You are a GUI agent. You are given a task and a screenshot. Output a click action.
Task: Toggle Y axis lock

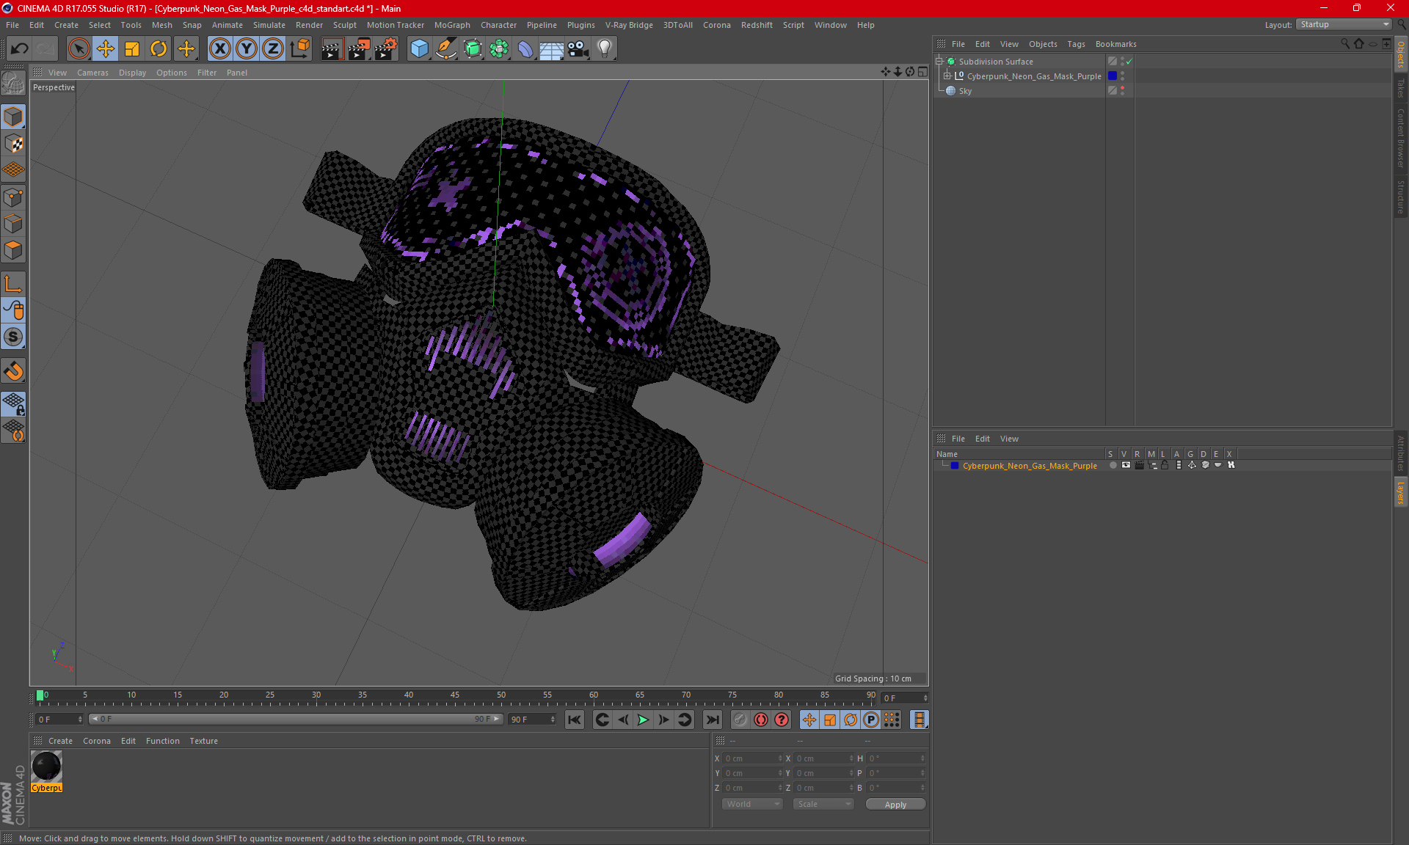[247, 49]
